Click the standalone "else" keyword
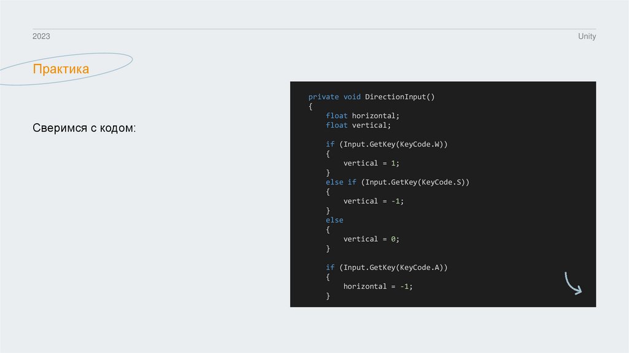The image size is (629, 353). 334,220
